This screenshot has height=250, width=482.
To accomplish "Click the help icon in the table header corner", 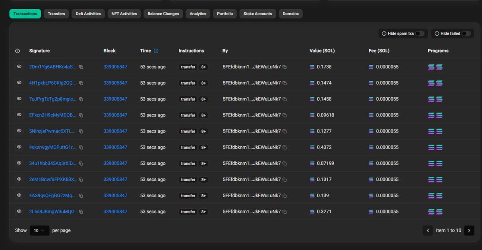I will (17, 51).
